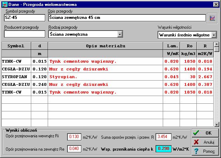Click the 'd' column header
The image size is (221, 158).
[39, 46]
